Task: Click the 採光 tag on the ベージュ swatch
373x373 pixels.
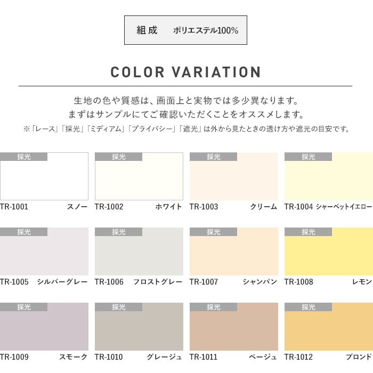Action: [x=214, y=307]
